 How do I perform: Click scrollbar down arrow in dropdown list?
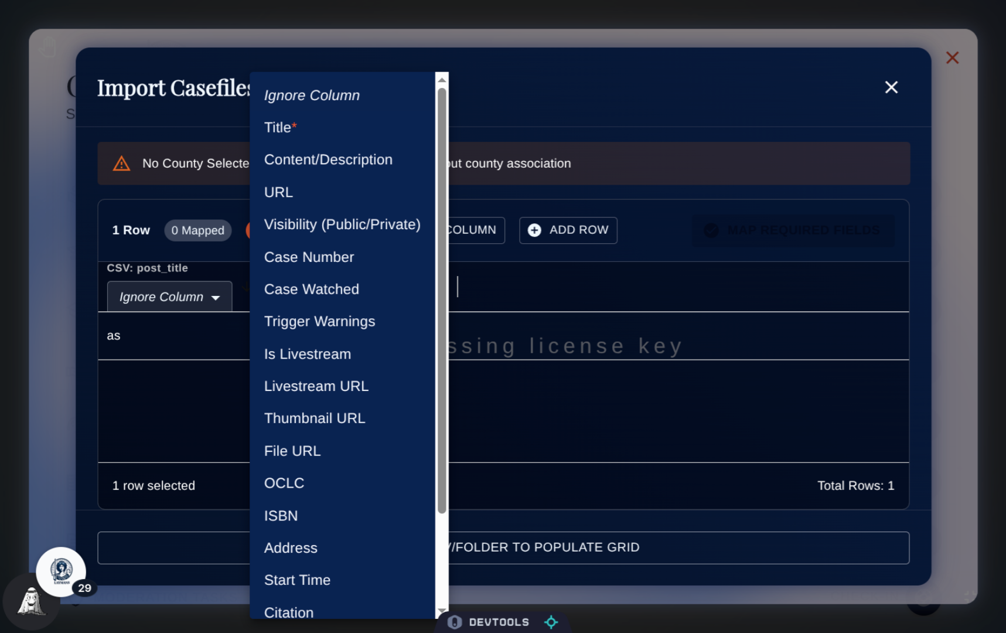[442, 611]
